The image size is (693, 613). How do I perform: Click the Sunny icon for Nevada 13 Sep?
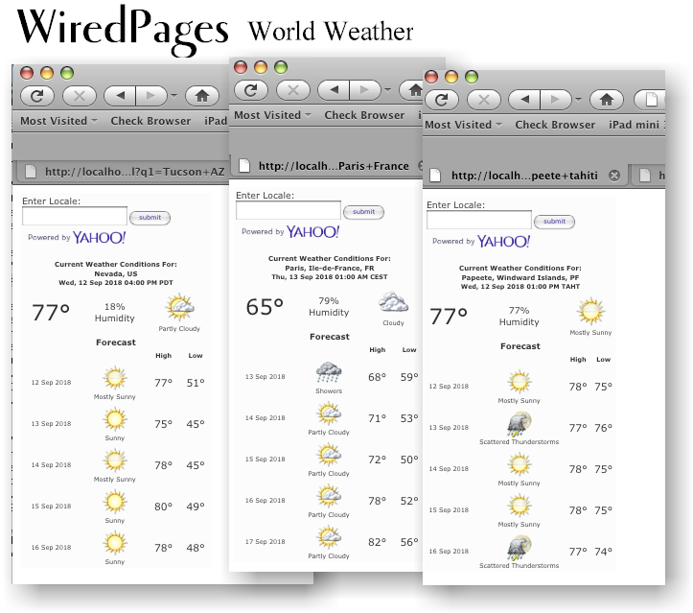point(115,420)
